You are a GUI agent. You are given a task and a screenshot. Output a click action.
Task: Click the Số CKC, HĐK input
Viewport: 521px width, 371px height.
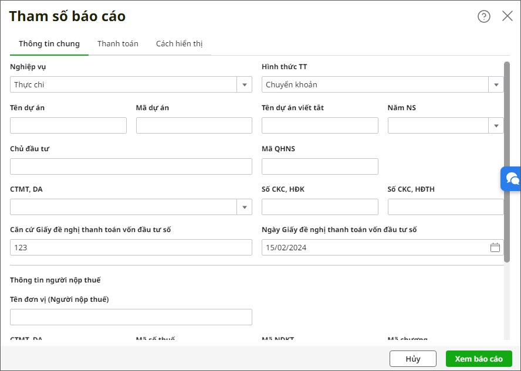click(x=320, y=207)
